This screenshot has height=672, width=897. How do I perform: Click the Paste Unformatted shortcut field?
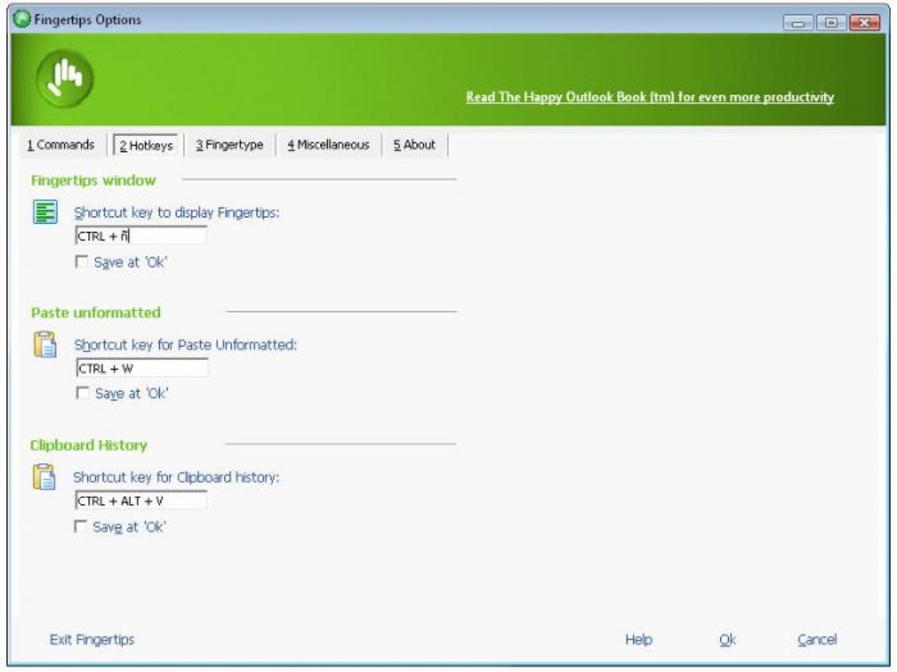pyautogui.click(x=142, y=368)
